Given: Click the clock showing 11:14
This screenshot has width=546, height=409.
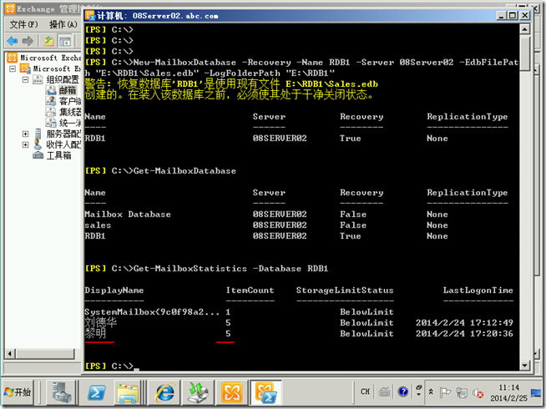Looking at the screenshot, I should (508, 392).
